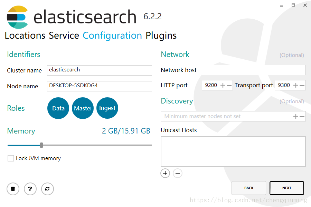
Task: Click the NEXT button
Action: (287, 188)
